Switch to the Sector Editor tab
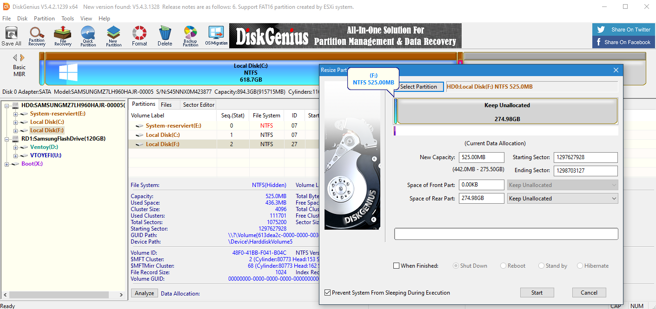Image resolution: width=656 pixels, height=309 pixels. 199,105
